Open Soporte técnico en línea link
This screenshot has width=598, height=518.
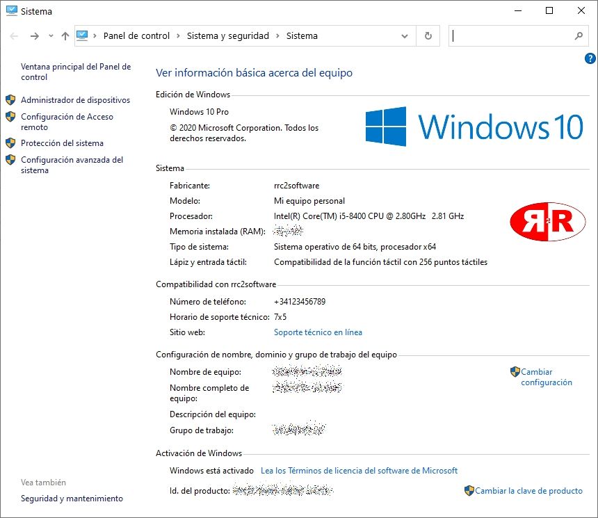pos(318,332)
